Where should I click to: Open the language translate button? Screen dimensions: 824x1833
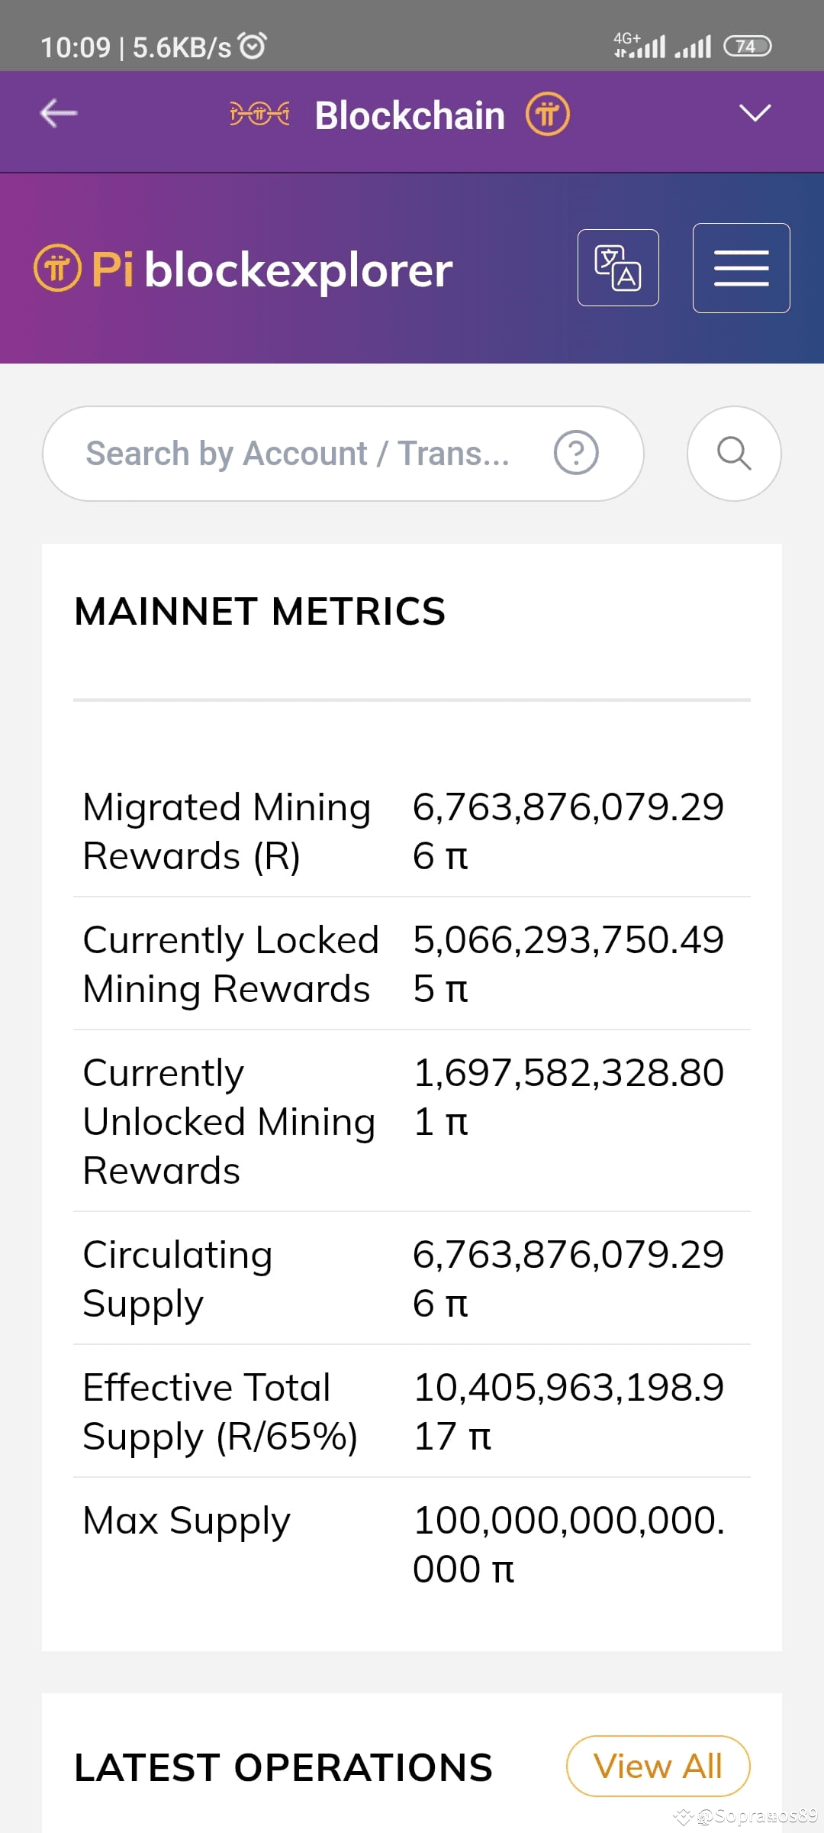[618, 268]
